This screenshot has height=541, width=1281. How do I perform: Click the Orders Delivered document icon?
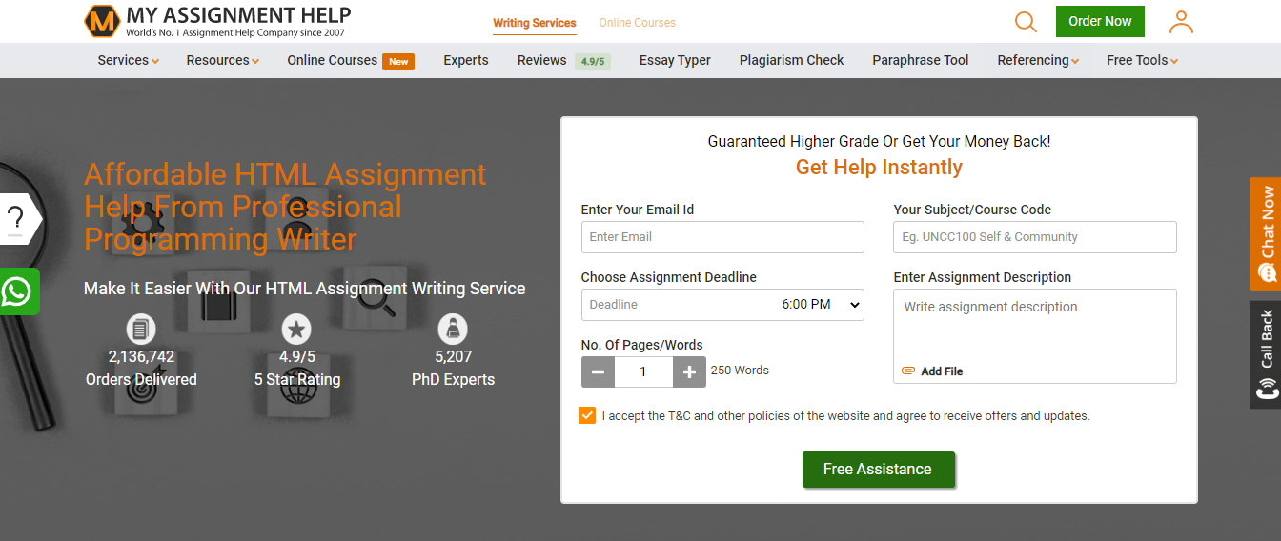141,330
